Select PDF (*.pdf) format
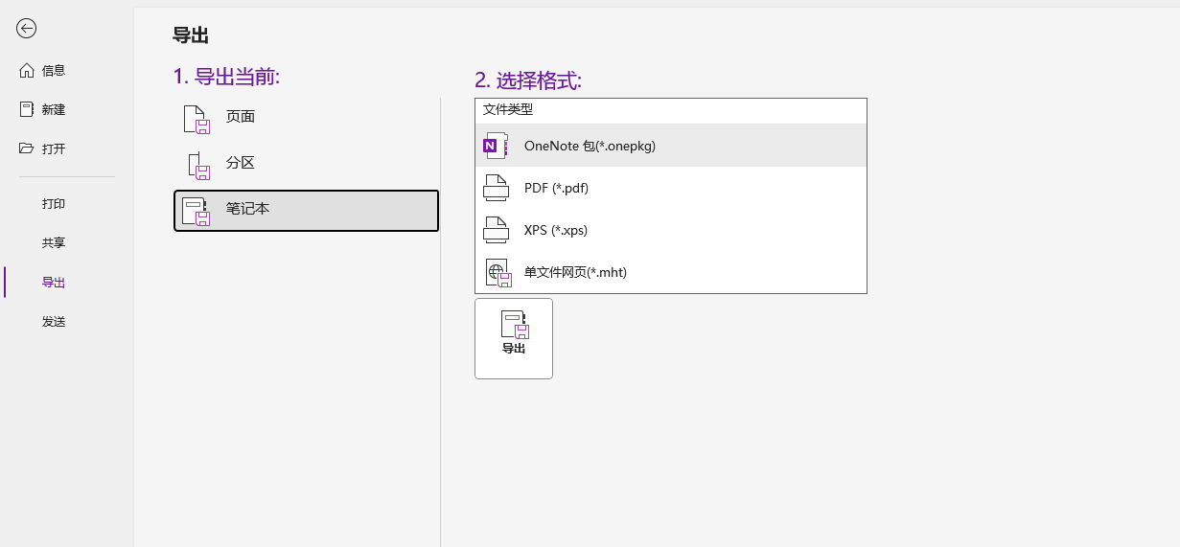This screenshot has width=1180, height=547. [x=671, y=188]
